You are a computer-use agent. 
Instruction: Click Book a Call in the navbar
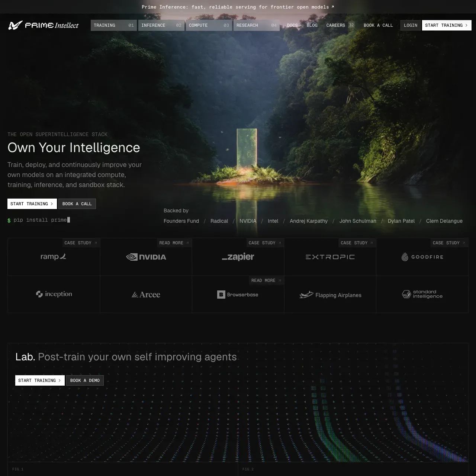(378, 25)
